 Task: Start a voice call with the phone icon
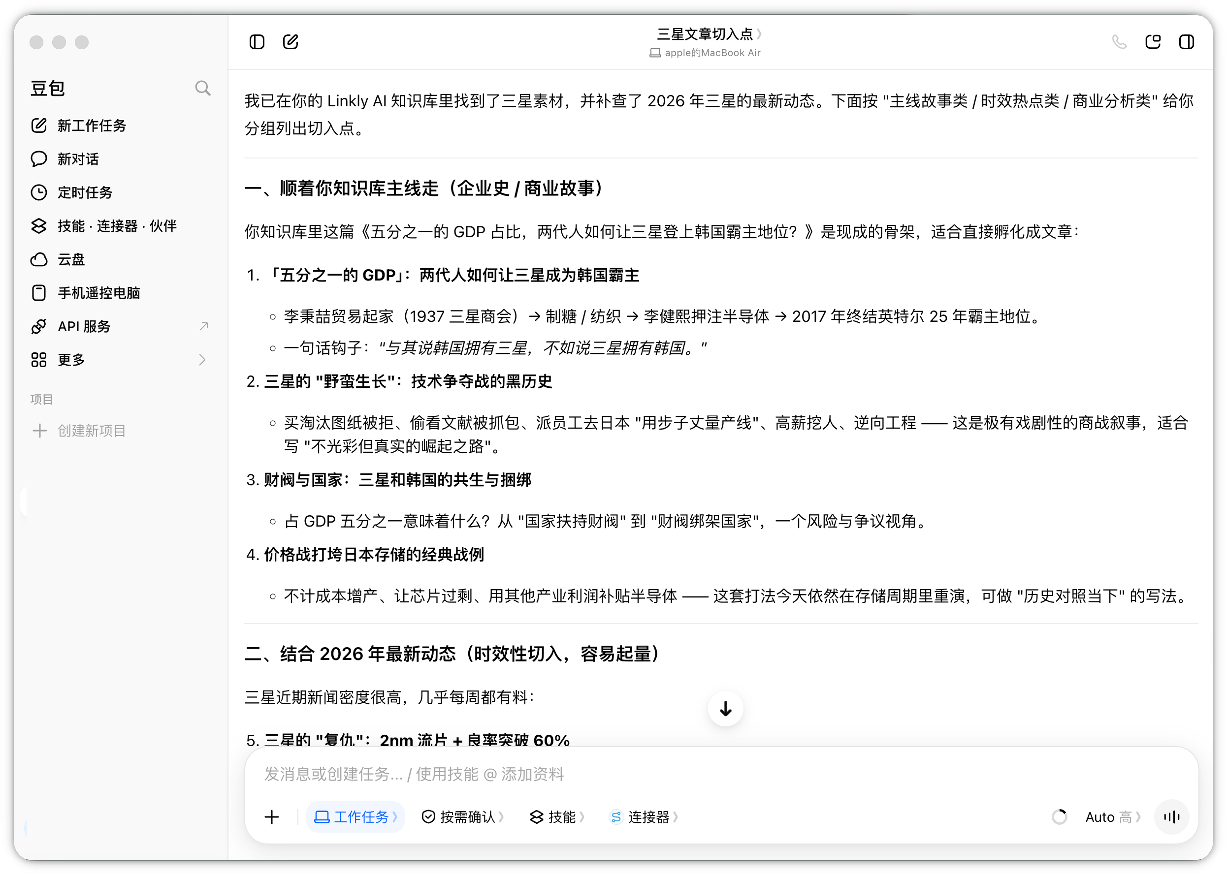coord(1120,42)
